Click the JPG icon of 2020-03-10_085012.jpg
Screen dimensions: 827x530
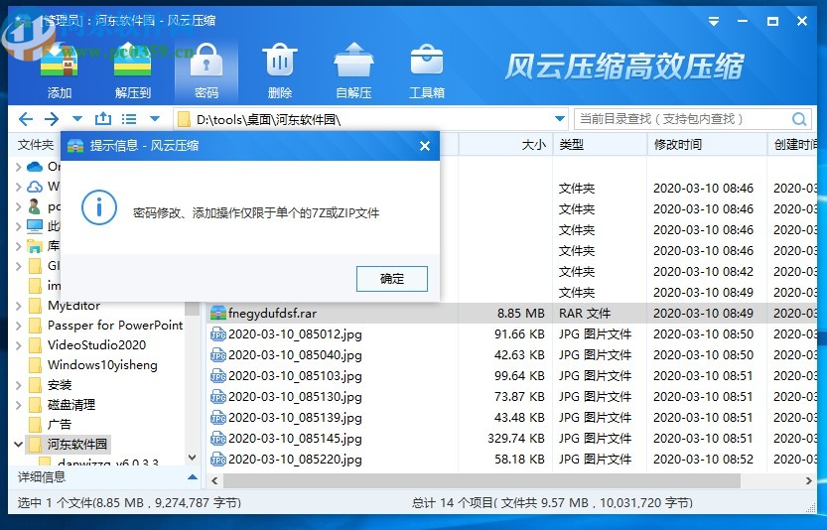[217, 334]
